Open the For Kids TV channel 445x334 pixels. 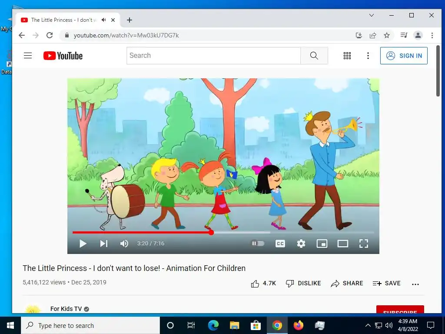[x=66, y=309]
